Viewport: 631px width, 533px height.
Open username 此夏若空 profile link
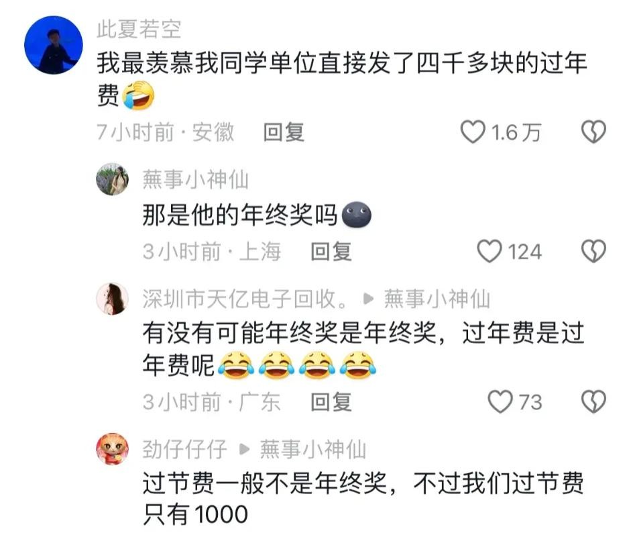pyautogui.click(x=139, y=29)
